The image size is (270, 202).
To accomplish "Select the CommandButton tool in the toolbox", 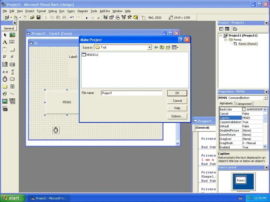I will point(12,50).
